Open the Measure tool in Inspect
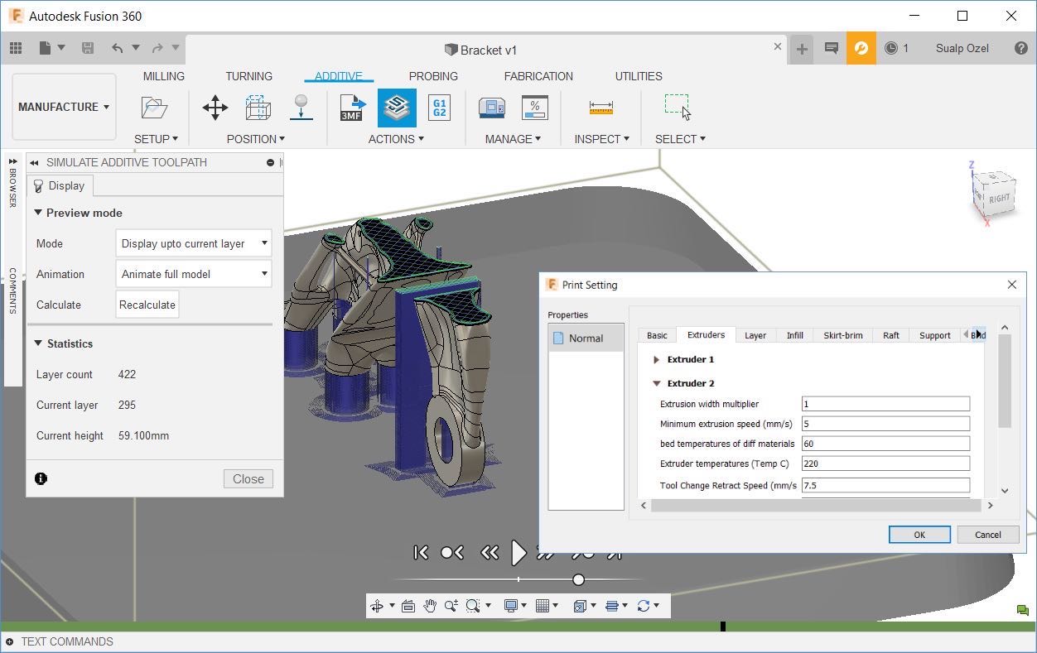 tap(600, 108)
